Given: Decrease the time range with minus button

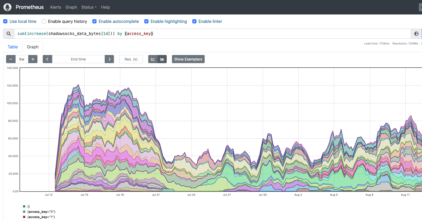Looking at the screenshot, I should [x=11, y=59].
